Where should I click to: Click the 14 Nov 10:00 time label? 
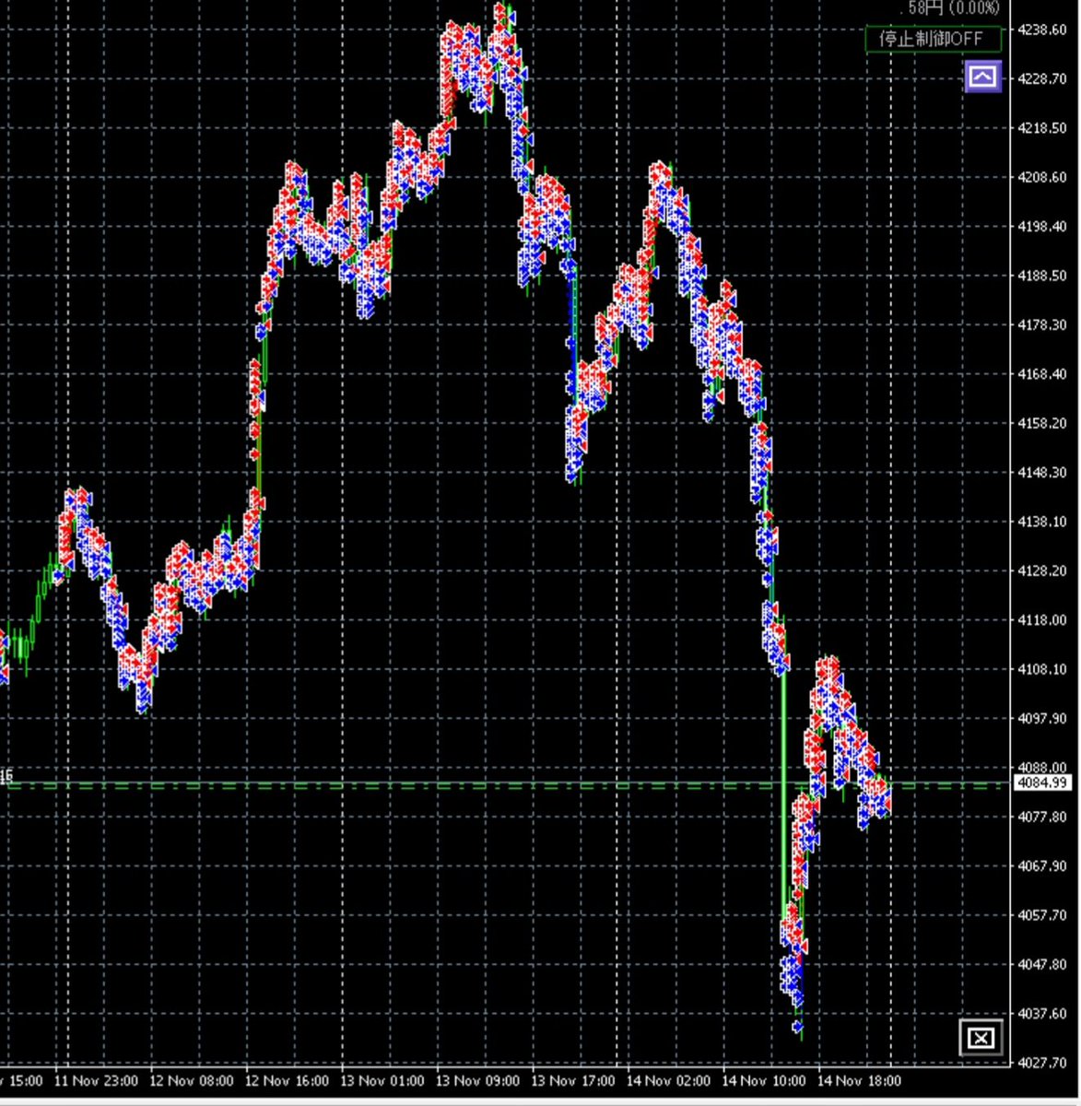[x=764, y=1080]
